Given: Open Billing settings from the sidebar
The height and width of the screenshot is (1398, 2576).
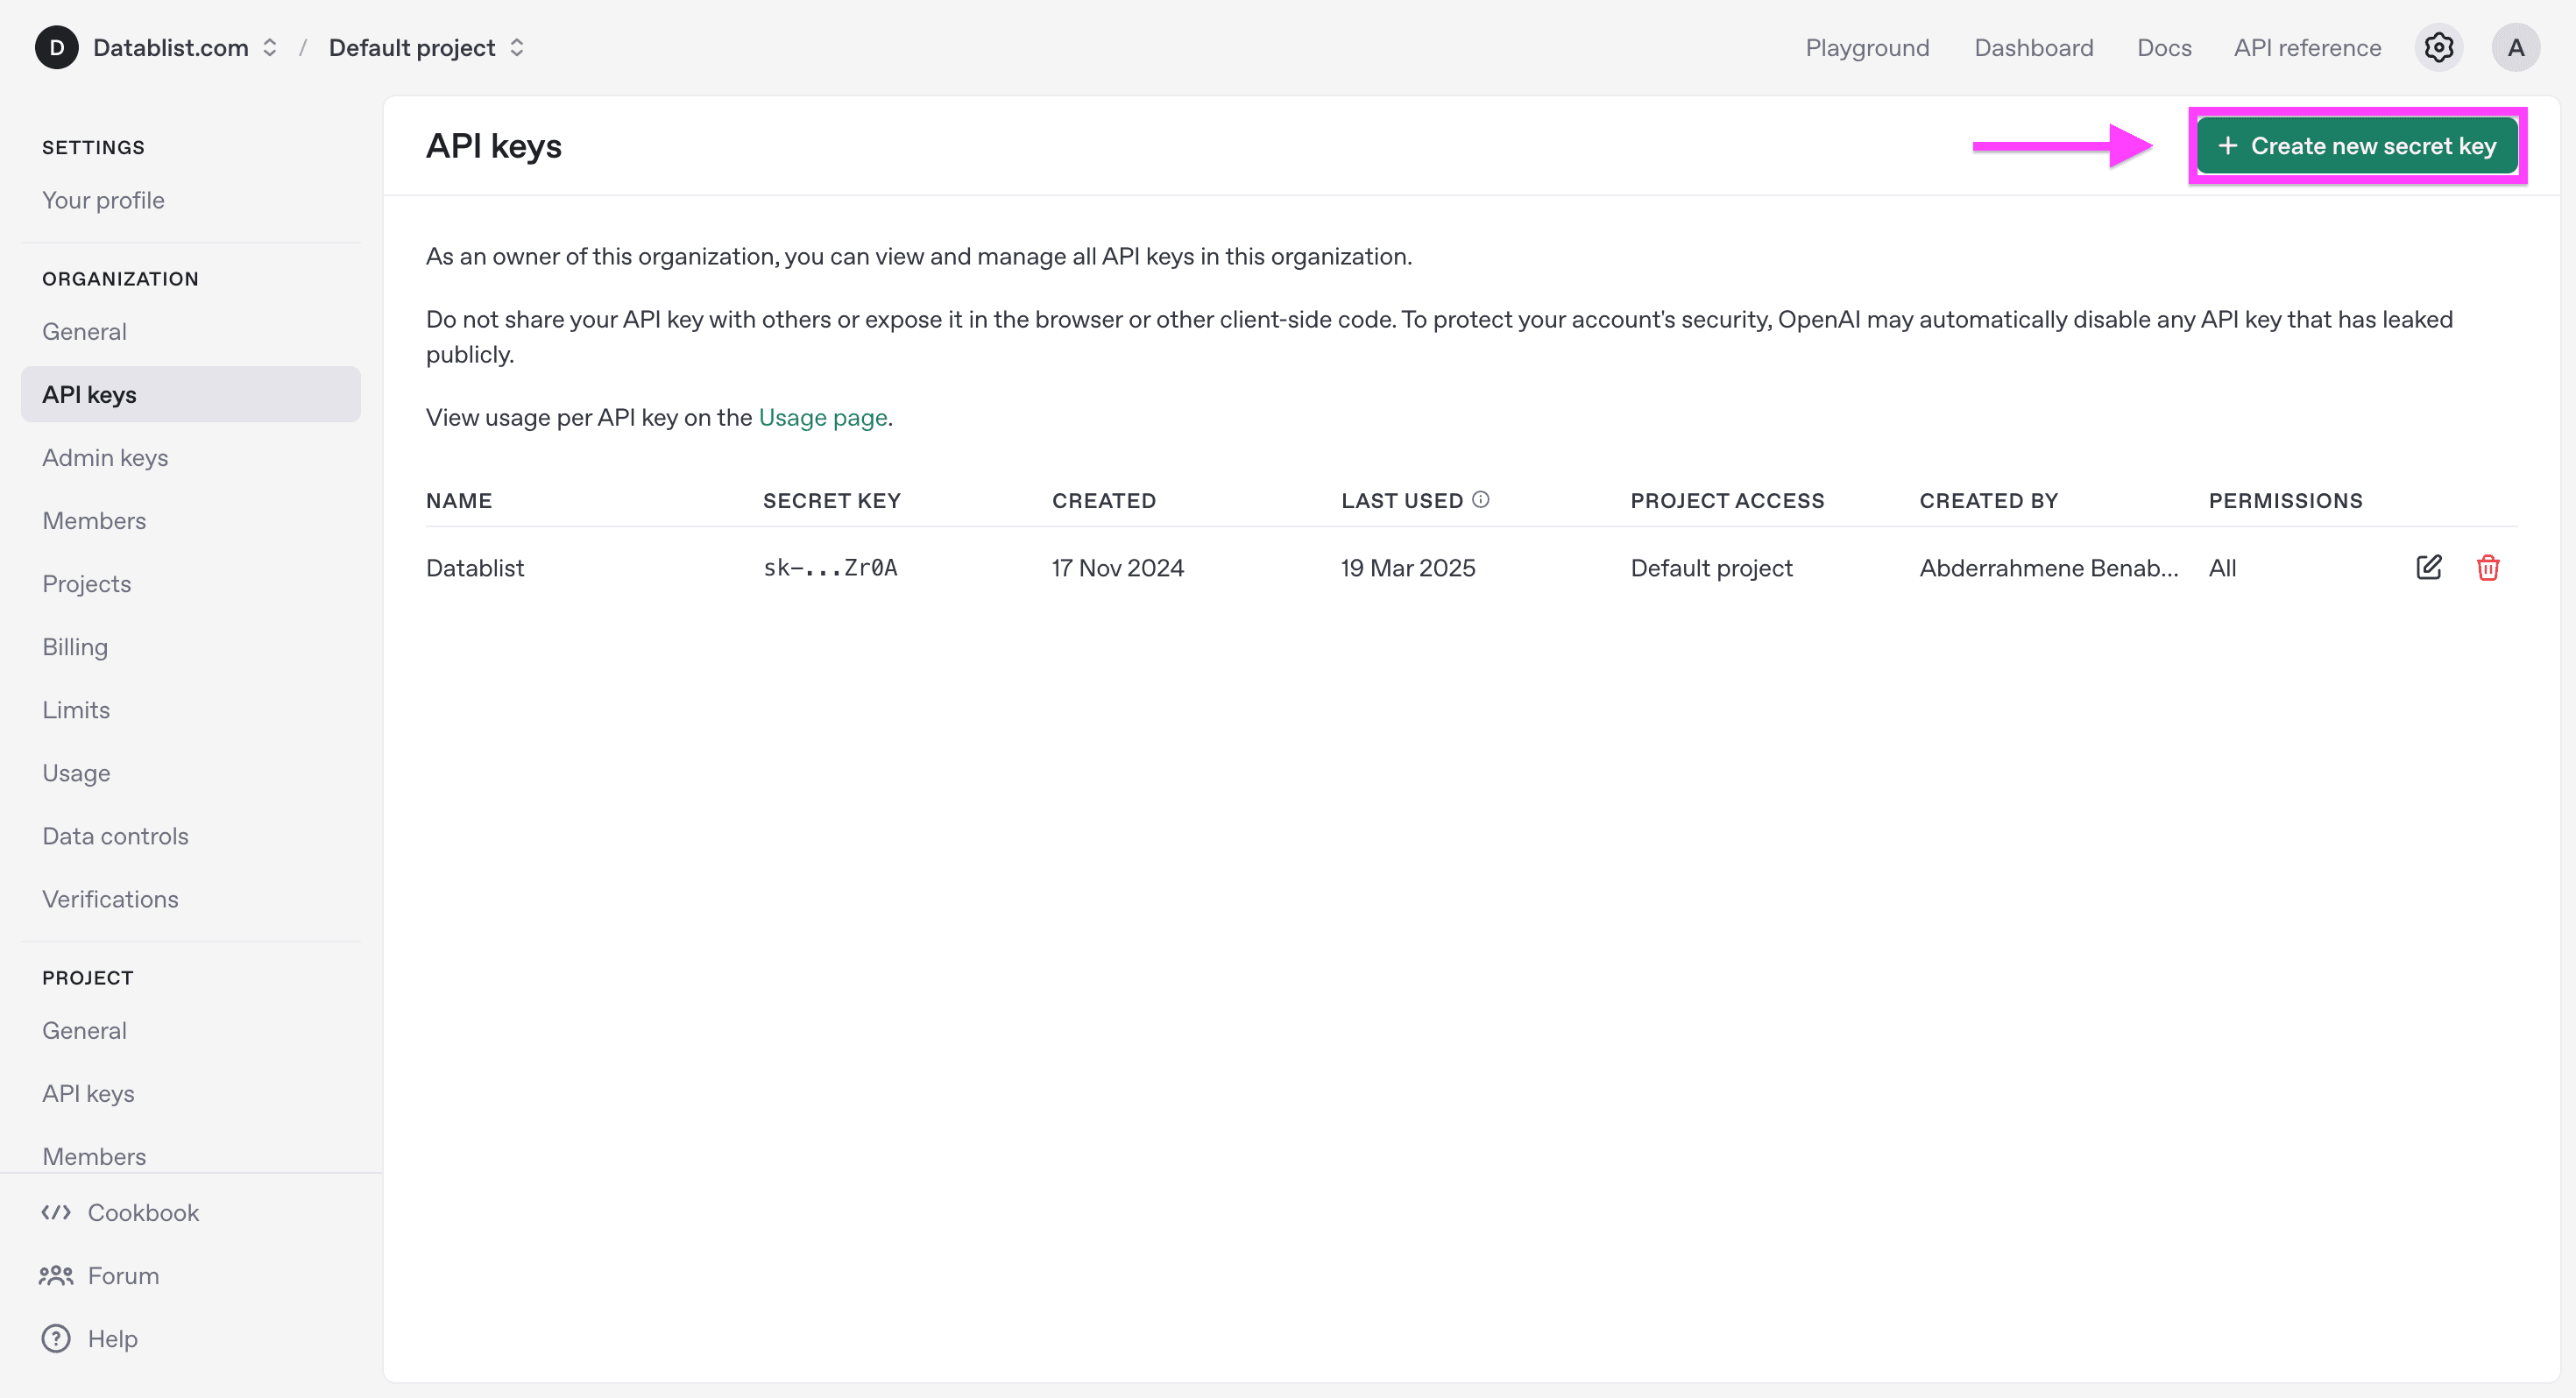Looking at the screenshot, I should click(75, 646).
